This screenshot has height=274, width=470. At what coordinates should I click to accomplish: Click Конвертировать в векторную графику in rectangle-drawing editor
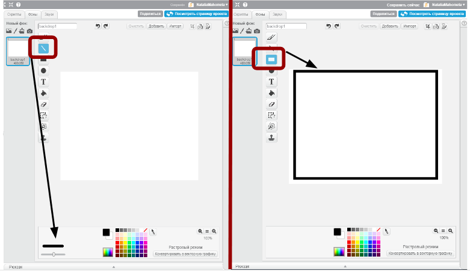click(420, 254)
